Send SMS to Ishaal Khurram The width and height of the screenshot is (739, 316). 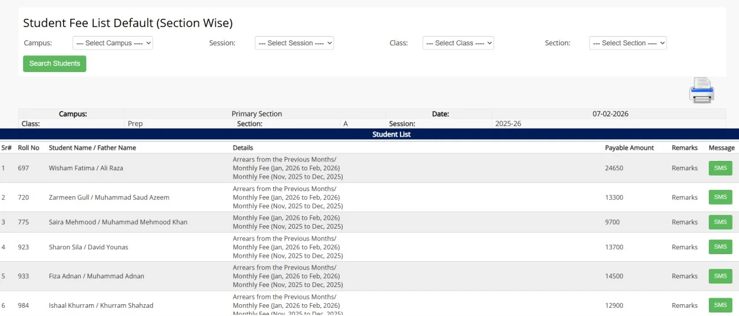point(720,305)
